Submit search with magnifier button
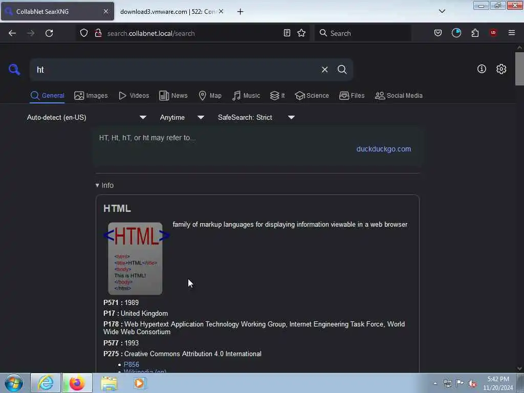 (342, 70)
